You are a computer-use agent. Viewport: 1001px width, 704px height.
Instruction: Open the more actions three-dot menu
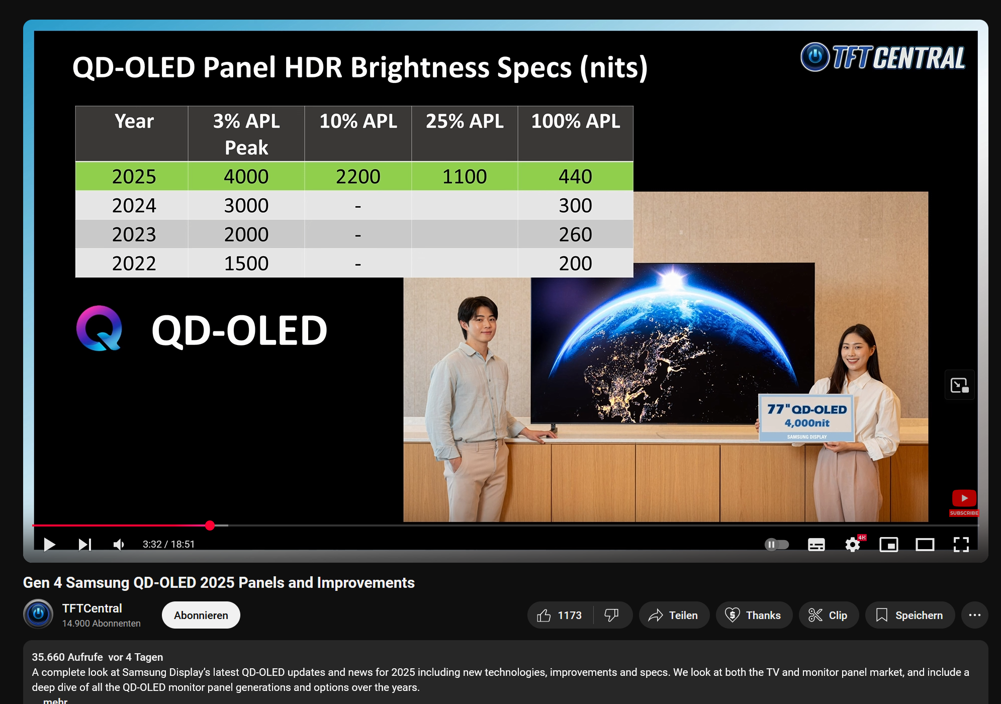(x=974, y=615)
